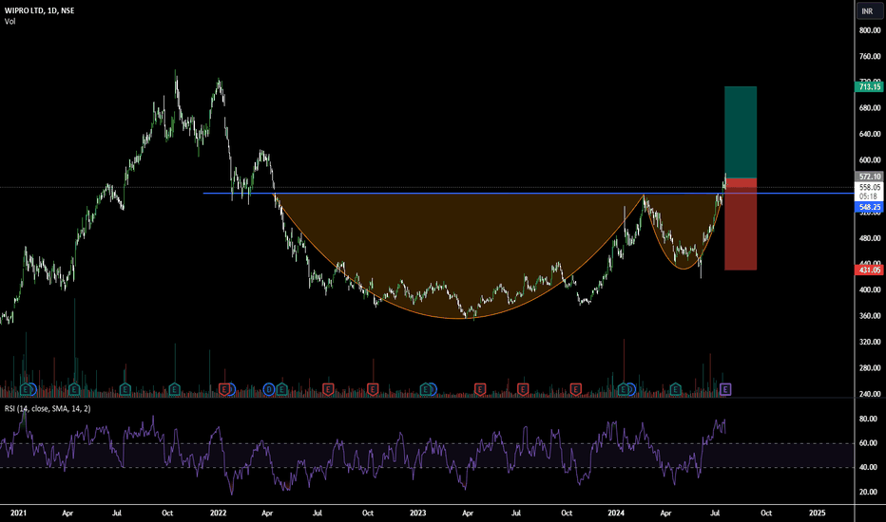This screenshot has height=522, width=886.
Task: Click the red earnings marker at July 2022
Action: [x=328, y=389]
